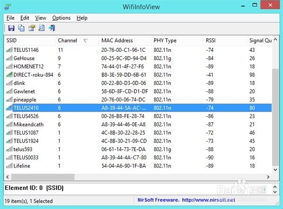
Task: Select the TELUS1087 network row
Action: [138, 133]
